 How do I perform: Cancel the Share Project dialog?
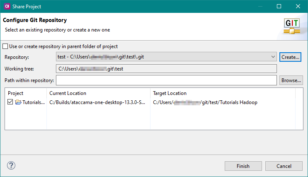[284, 166]
